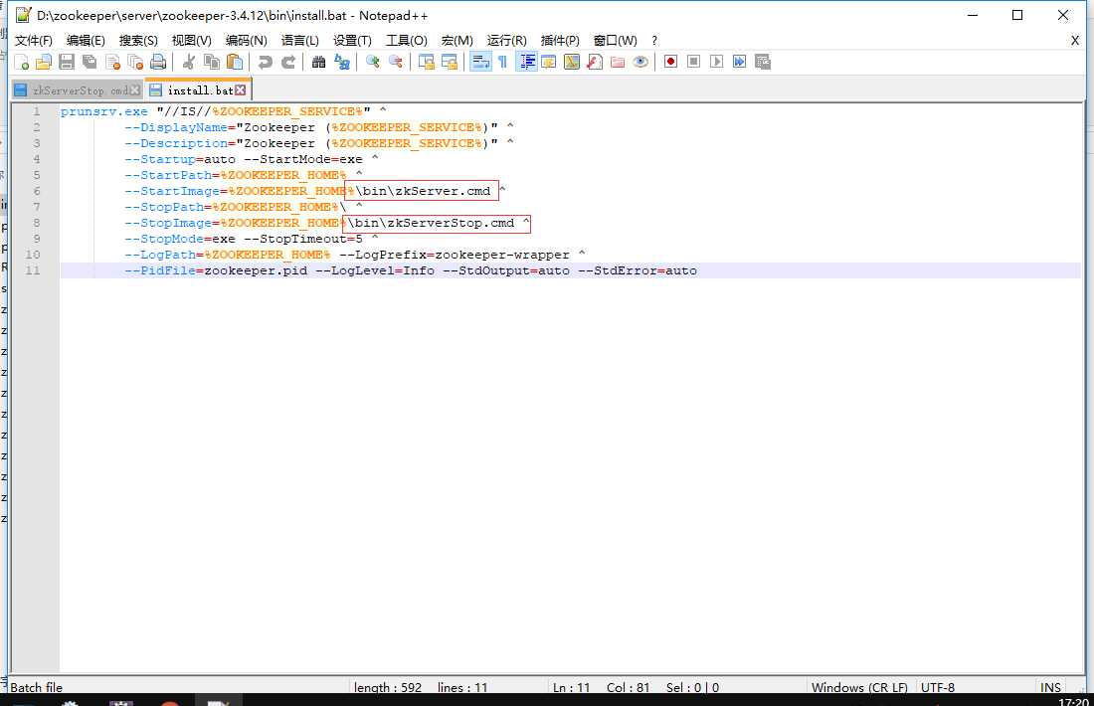Open the Folder as Workspace icon
This screenshot has width=1094, height=706.
coord(618,62)
